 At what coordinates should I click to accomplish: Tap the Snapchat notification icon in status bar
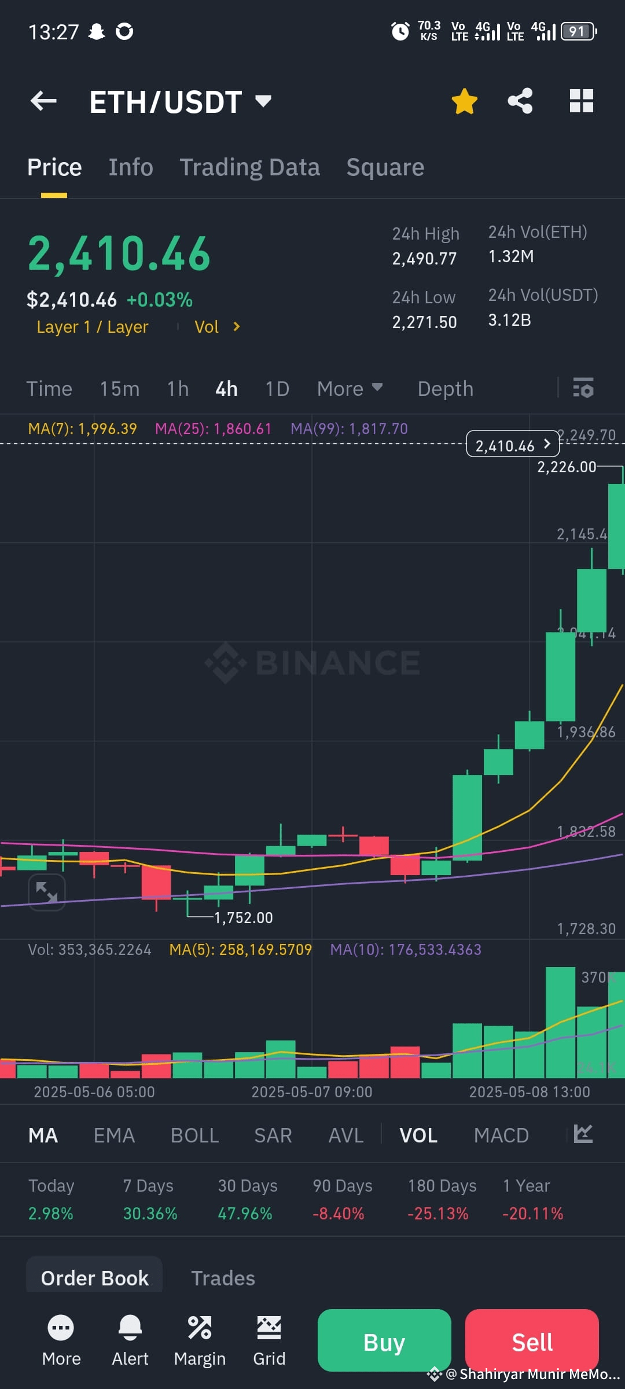click(96, 31)
